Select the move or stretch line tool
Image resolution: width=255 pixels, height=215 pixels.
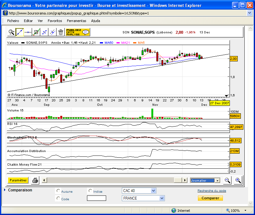coord(44,32)
